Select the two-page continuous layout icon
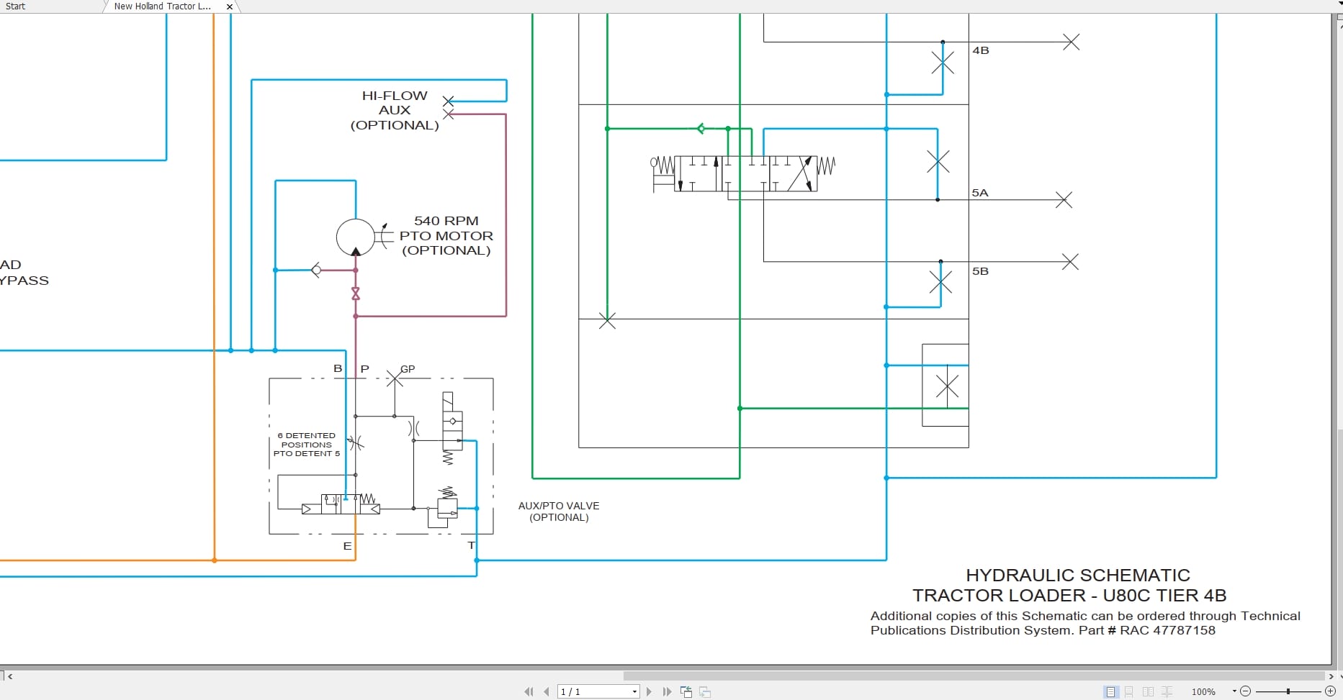Image resolution: width=1343 pixels, height=700 pixels. point(1167,691)
